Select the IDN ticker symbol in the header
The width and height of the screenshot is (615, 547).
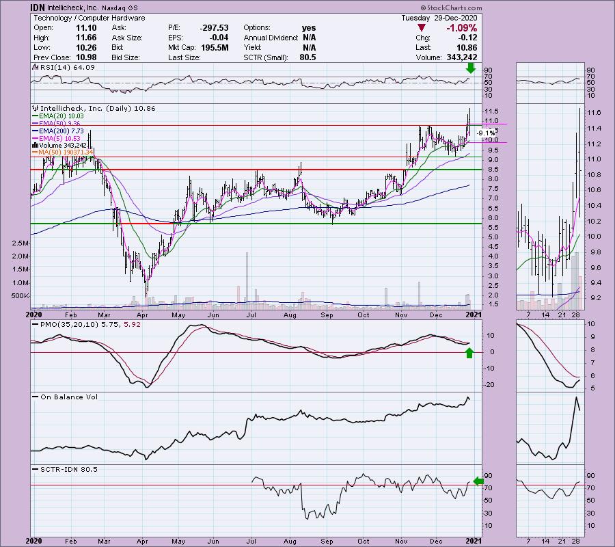[x=38, y=8]
